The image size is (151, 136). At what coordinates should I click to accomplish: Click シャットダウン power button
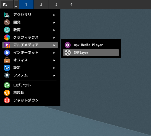click(x=30, y=100)
